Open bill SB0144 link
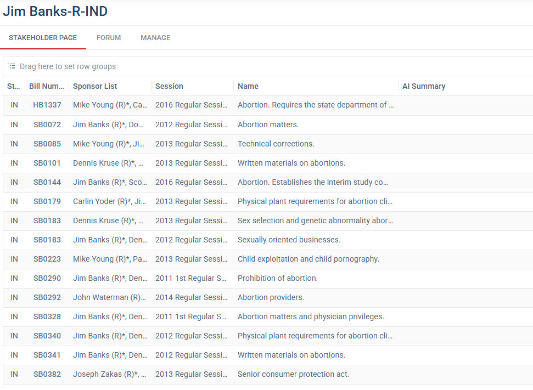The width and height of the screenshot is (533, 390). pos(47,182)
